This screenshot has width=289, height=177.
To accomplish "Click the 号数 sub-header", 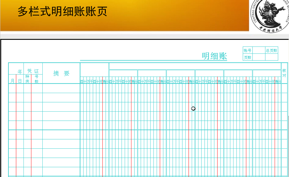I will [37, 79].
